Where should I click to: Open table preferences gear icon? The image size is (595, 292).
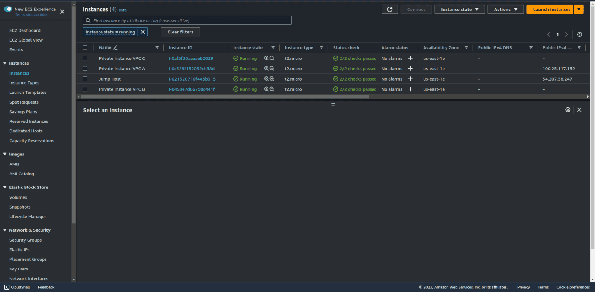[579, 35]
